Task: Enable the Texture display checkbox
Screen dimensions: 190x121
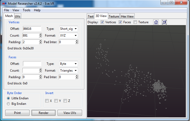Action: click(135, 22)
